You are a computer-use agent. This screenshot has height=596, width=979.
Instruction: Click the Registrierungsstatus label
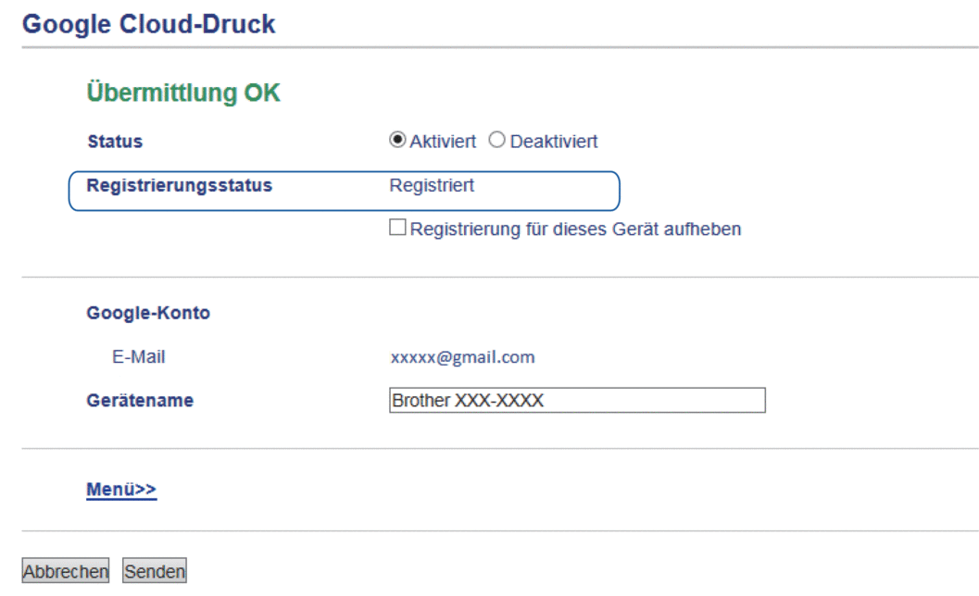click(x=179, y=185)
